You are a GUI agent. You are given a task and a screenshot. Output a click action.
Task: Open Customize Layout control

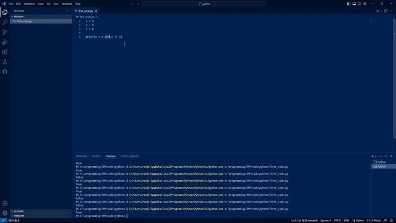click(365, 4)
